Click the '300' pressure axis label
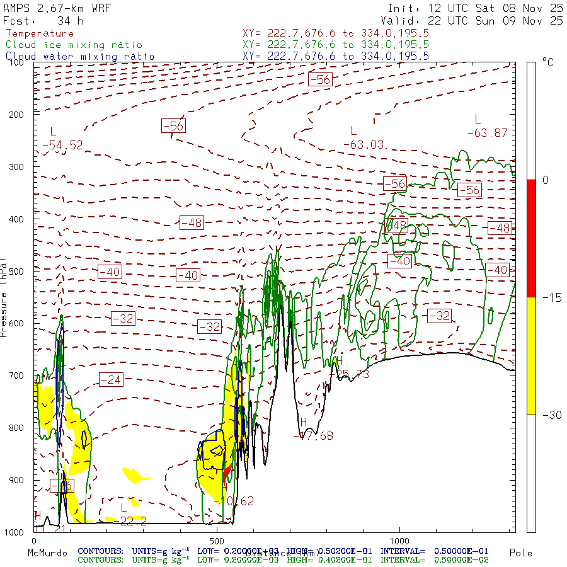Viewport: 567px width, 567px height. point(16,167)
